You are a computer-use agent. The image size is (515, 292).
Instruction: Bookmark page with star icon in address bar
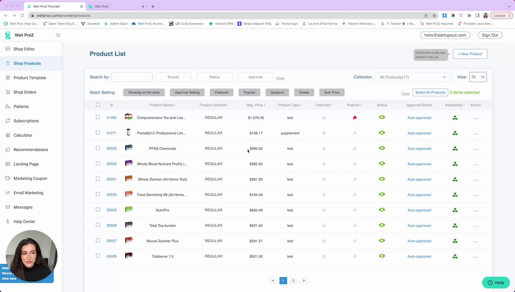tap(434, 15)
